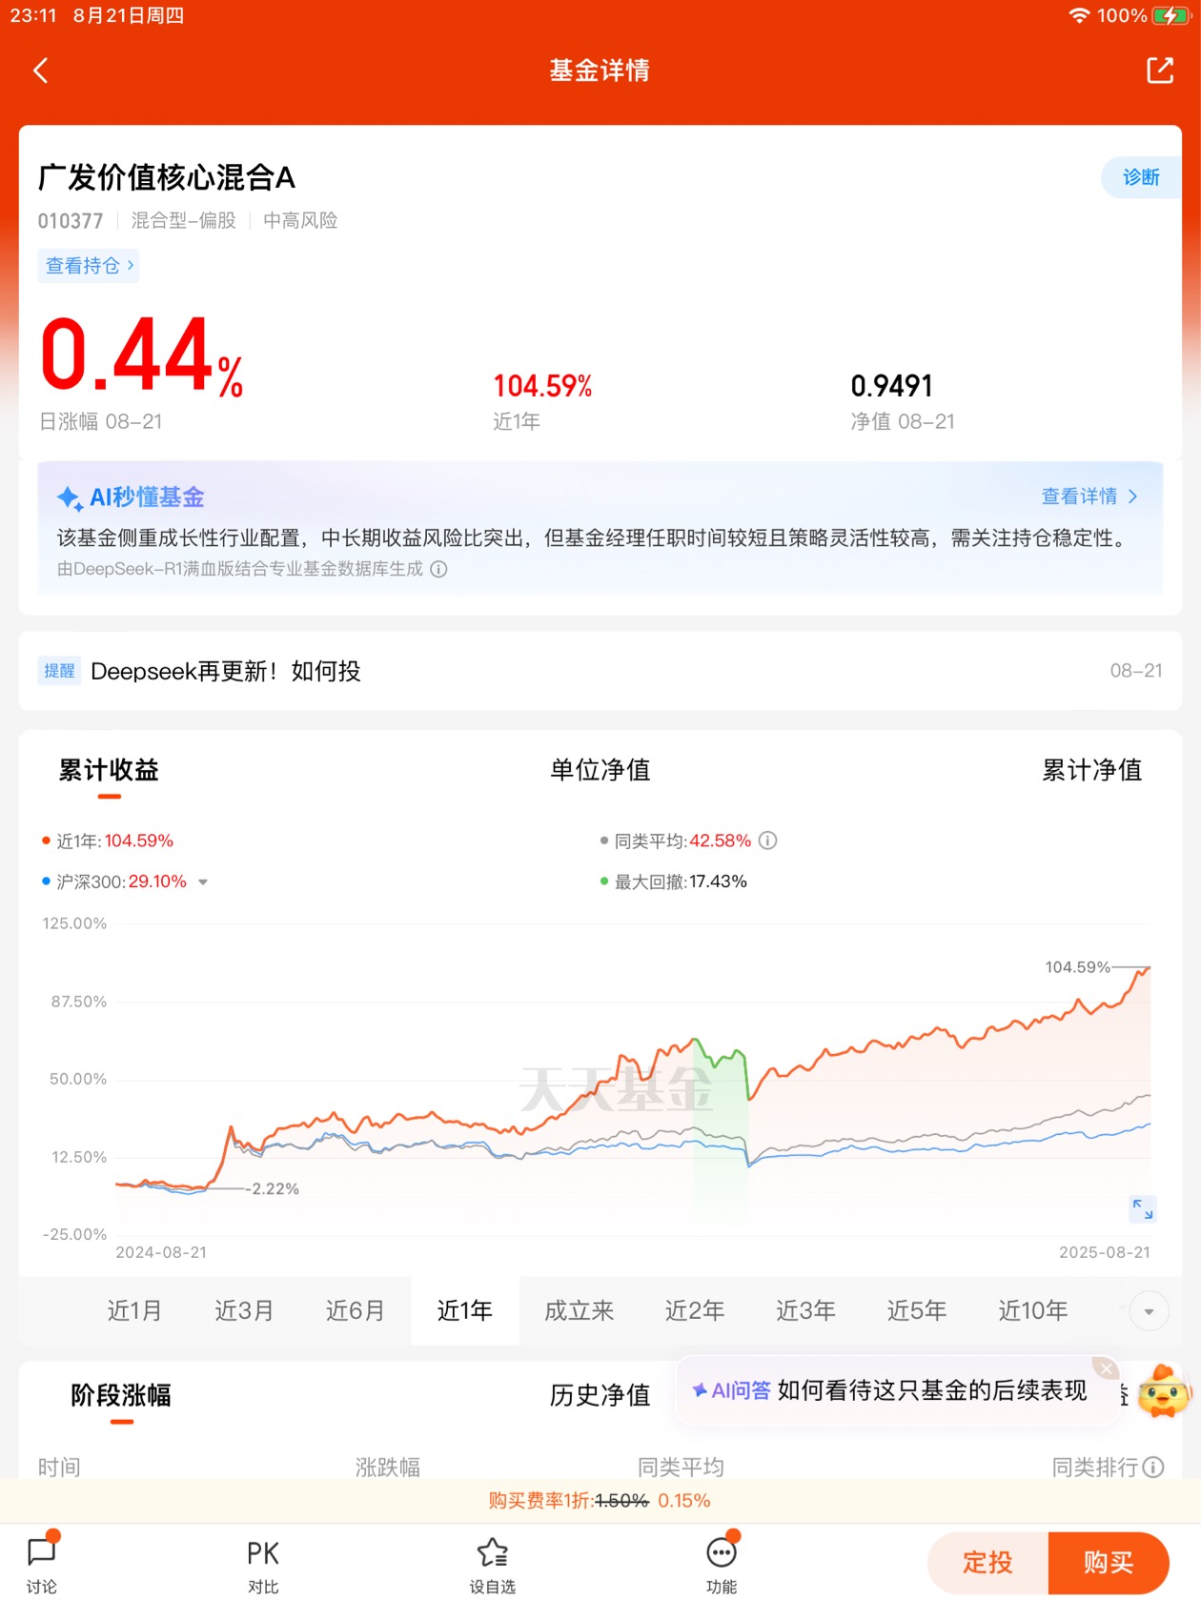1201x1601 pixels.
Task: Tap the share icon in header
Action: (1159, 71)
